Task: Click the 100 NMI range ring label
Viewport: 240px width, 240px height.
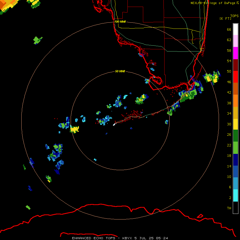Action: [x=120, y=22]
